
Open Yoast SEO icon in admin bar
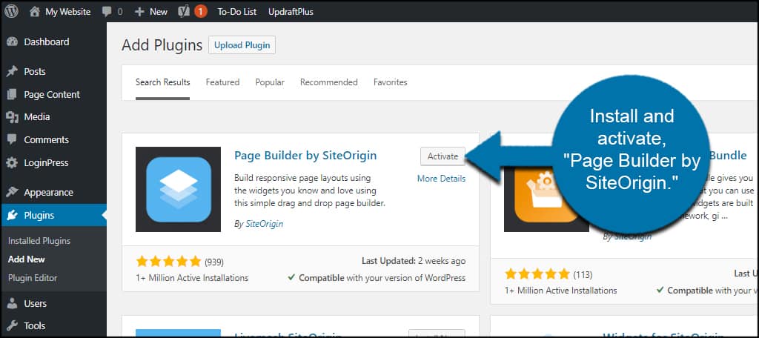pos(184,12)
